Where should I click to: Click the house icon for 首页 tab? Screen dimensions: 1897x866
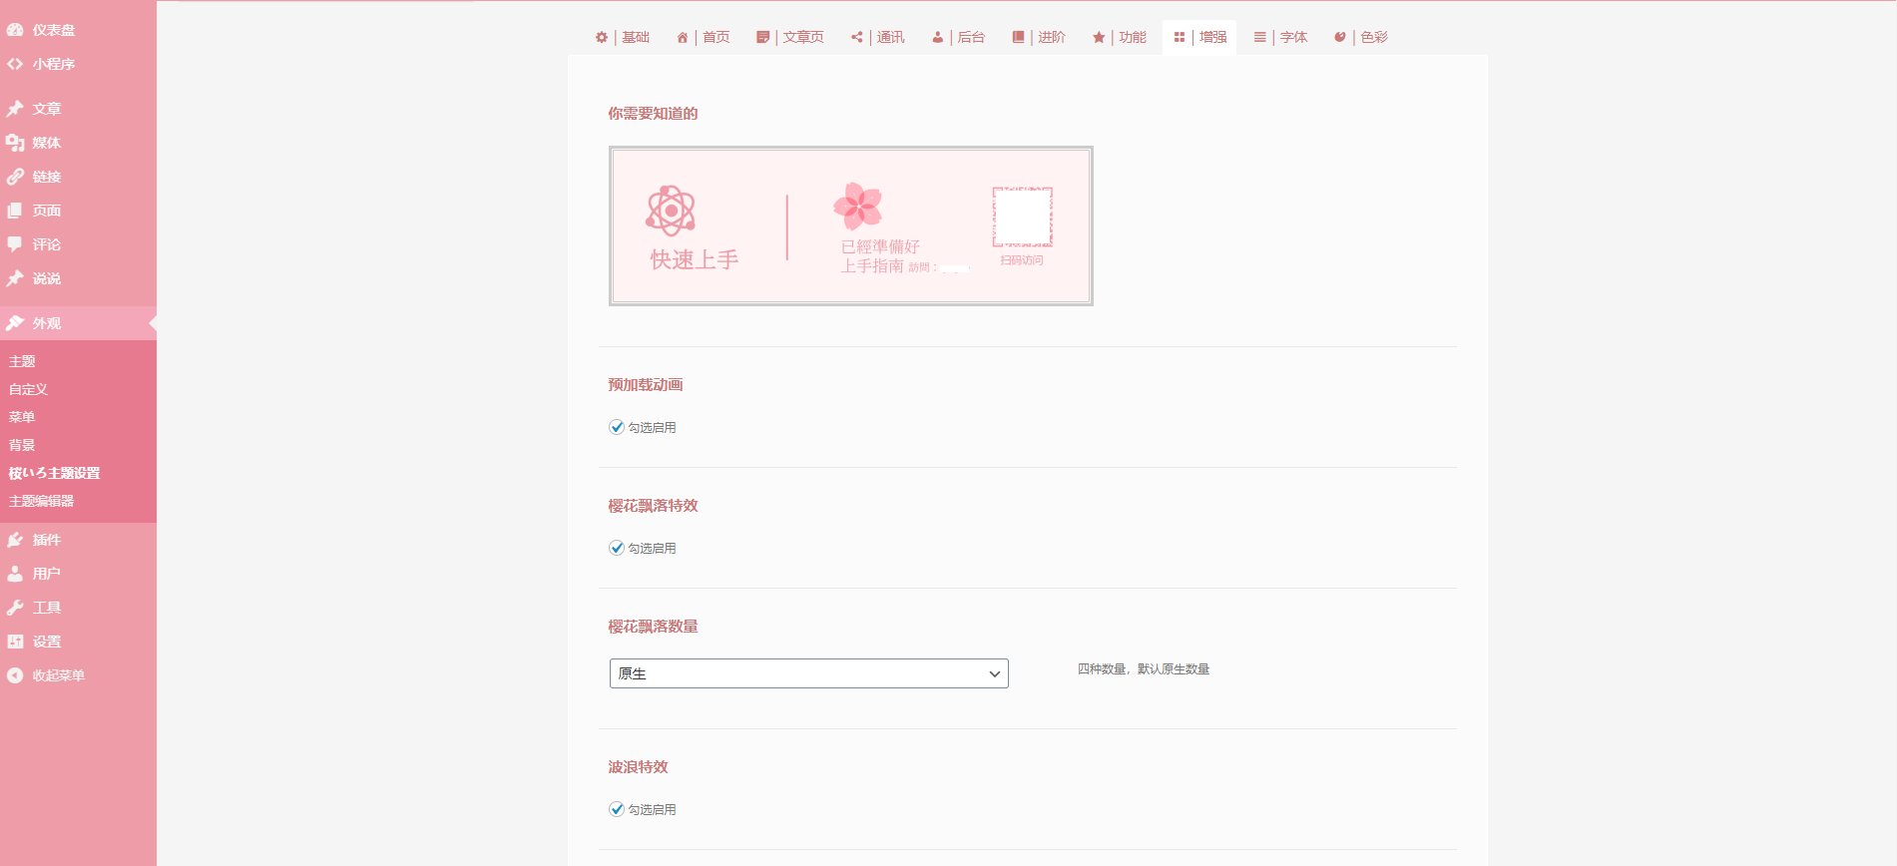point(683,37)
